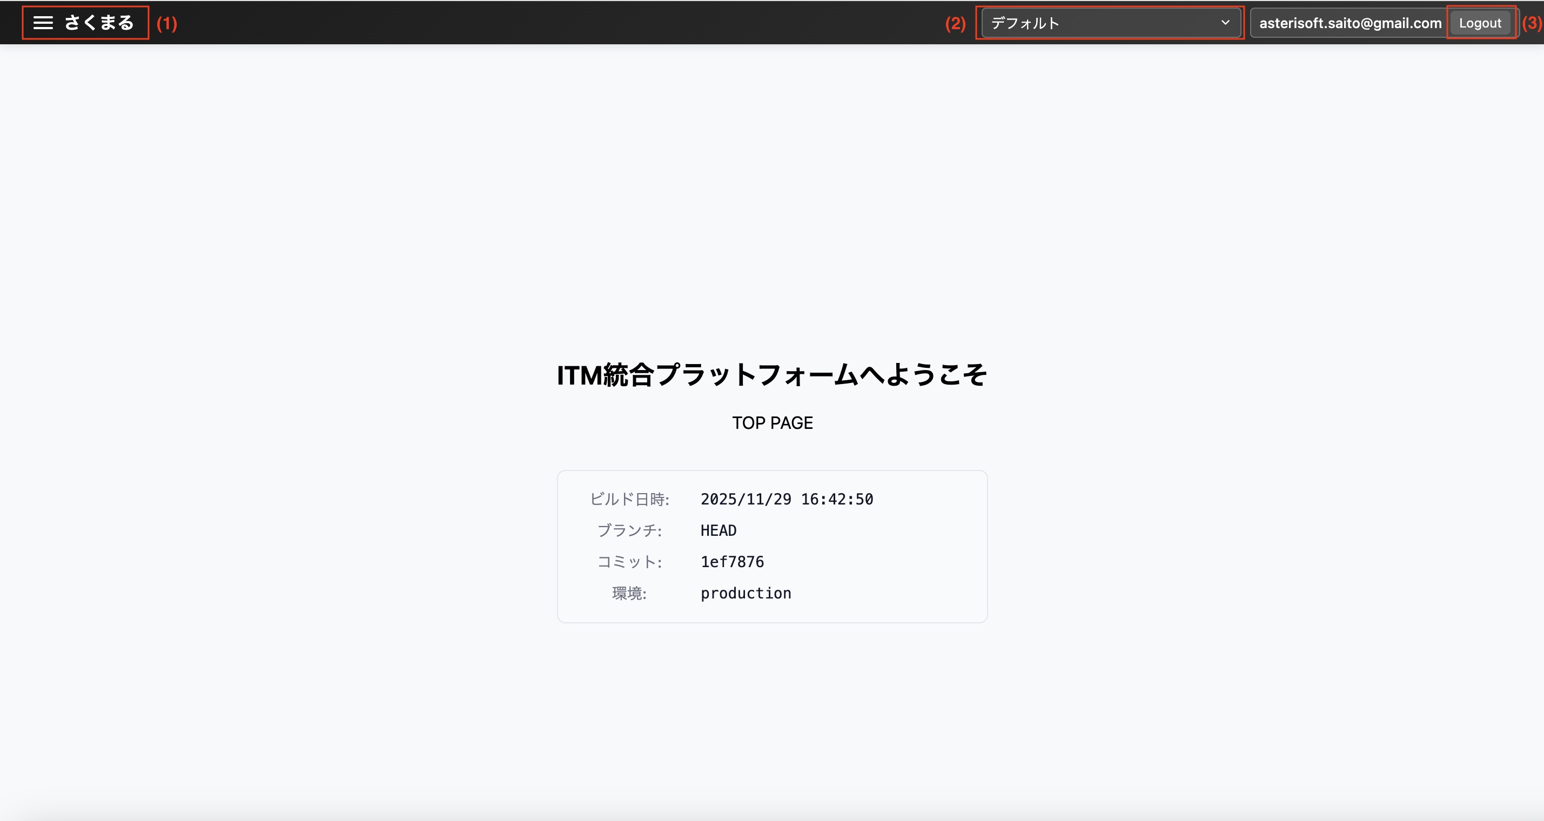The width and height of the screenshot is (1544, 821).
Task: Open the hamburger menu icon
Action: pyautogui.click(x=43, y=23)
